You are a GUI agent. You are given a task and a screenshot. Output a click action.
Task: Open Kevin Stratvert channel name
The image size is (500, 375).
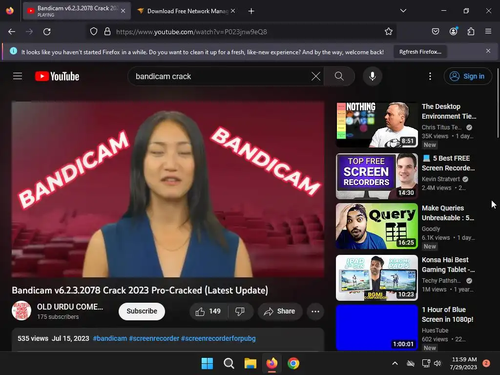point(441,179)
